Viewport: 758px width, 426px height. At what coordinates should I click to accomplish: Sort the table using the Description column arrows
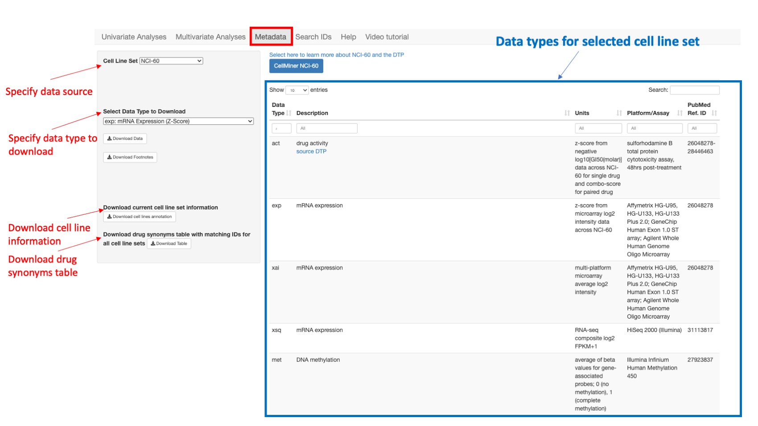[567, 113]
